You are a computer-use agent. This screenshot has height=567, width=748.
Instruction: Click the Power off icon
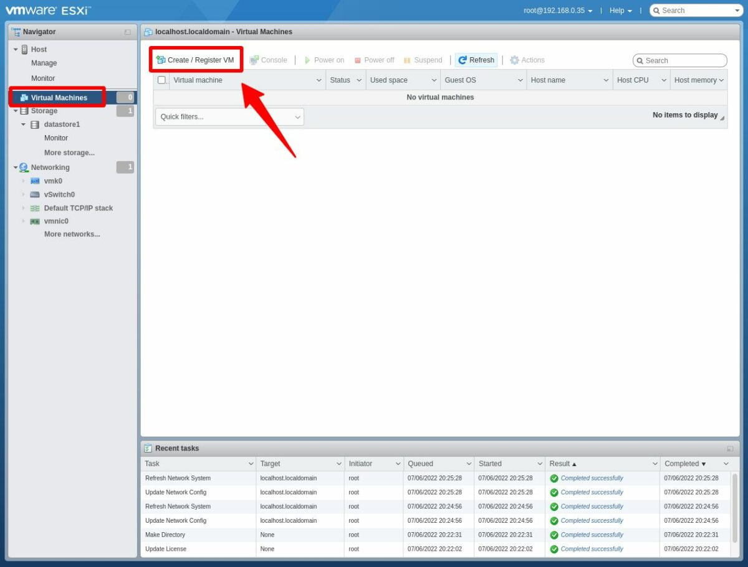tap(357, 60)
